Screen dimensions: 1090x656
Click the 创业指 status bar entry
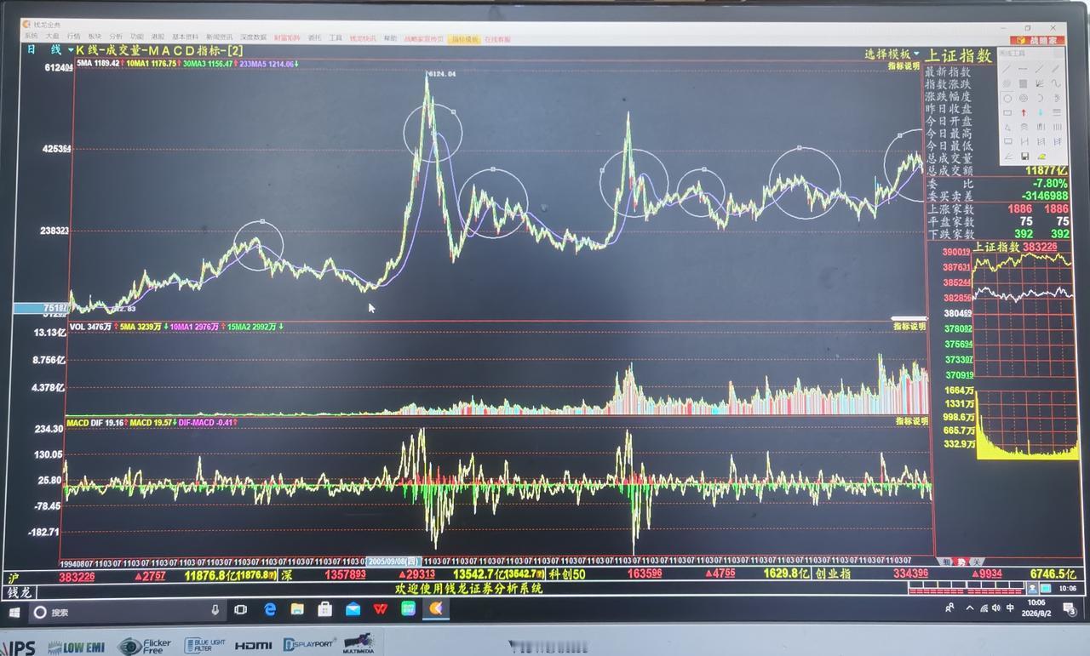pyautogui.click(x=835, y=574)
